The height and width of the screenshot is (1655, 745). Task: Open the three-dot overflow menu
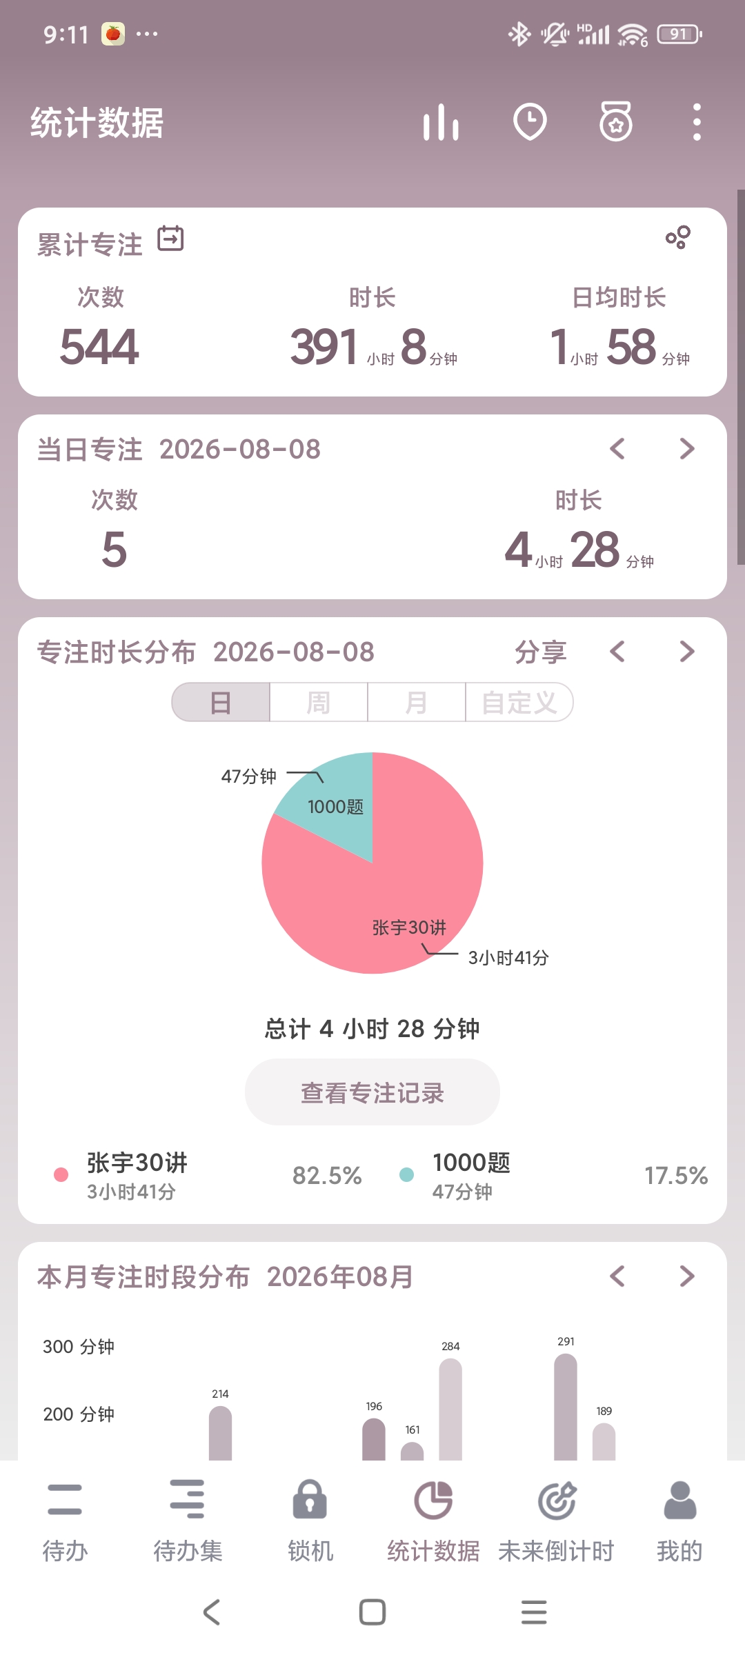tap(697, 123)
